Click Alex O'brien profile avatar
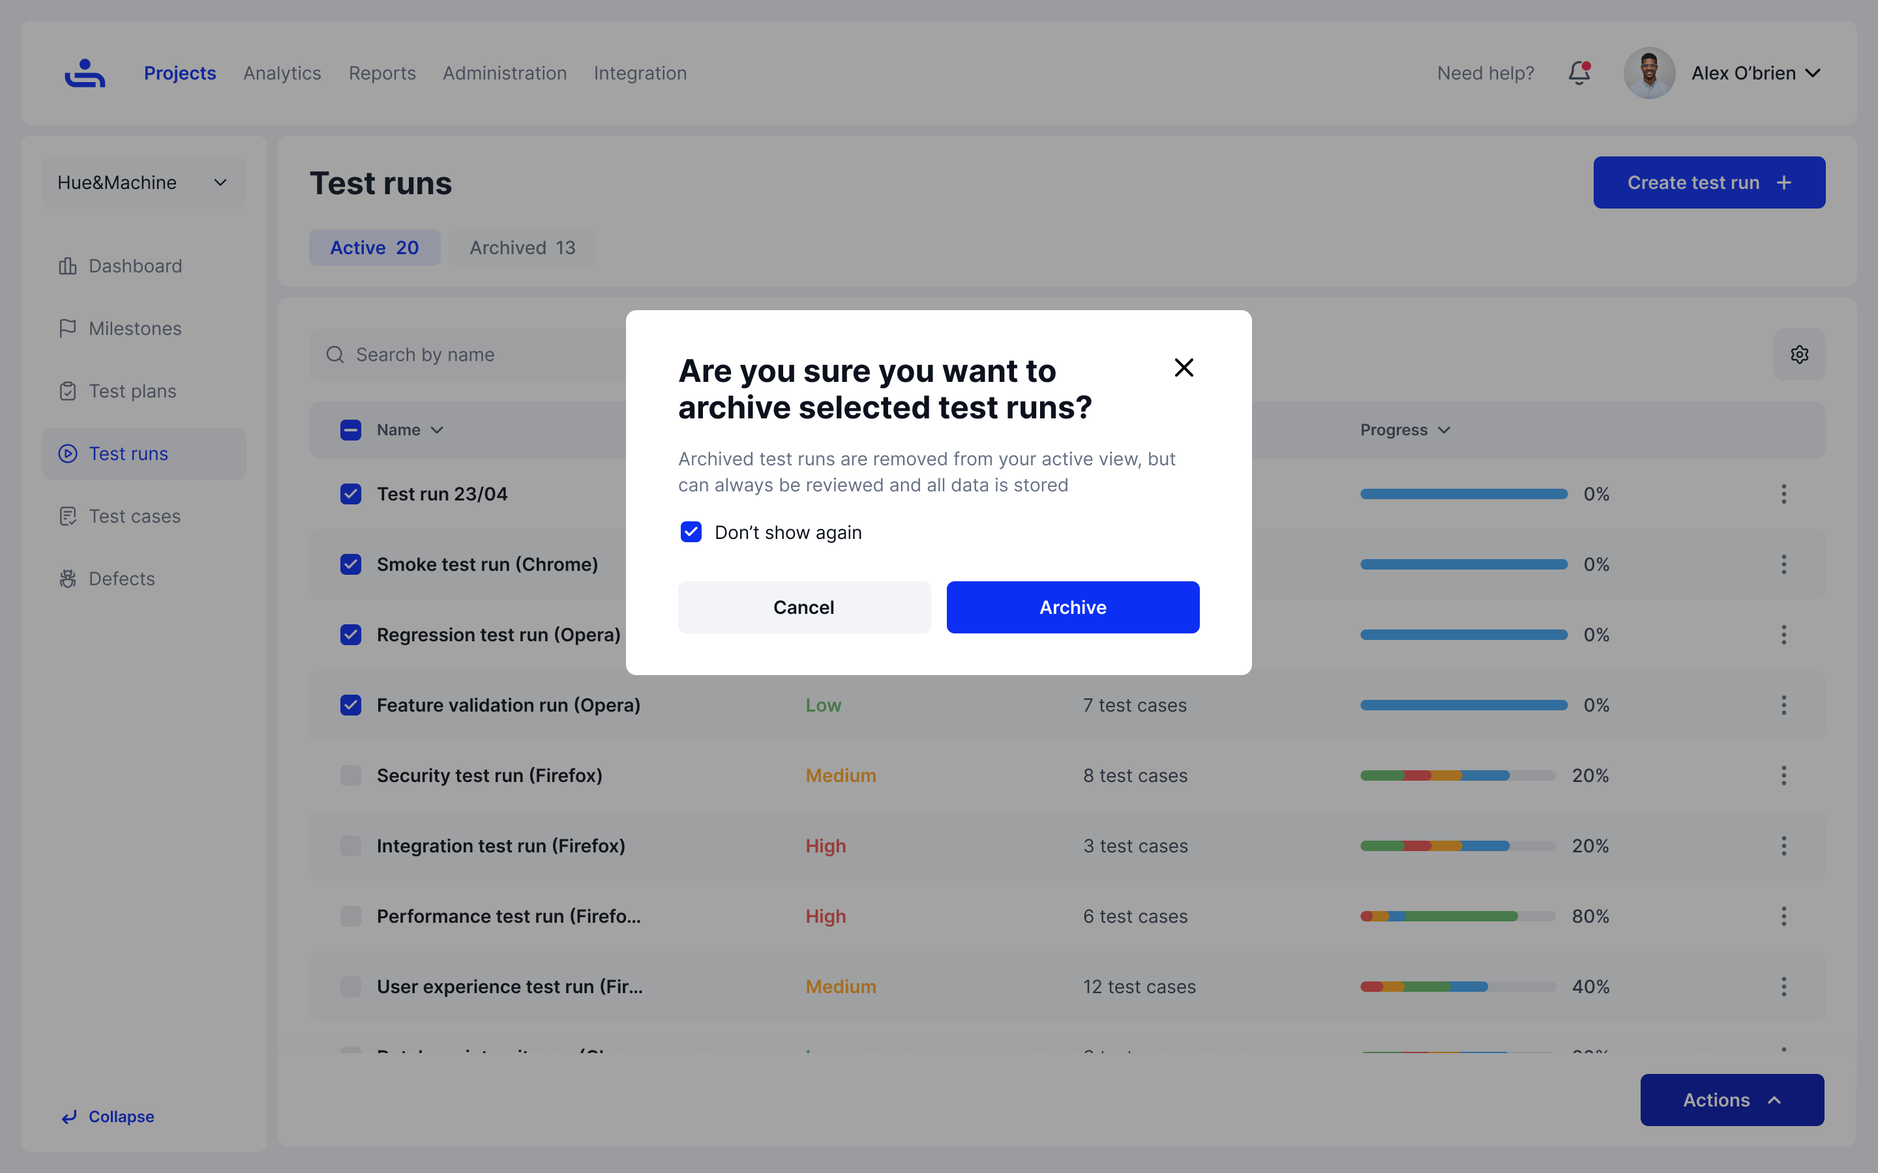Image resolution: width=1878 pixels, height=1173 pixels. click(x=1649, y=73)
